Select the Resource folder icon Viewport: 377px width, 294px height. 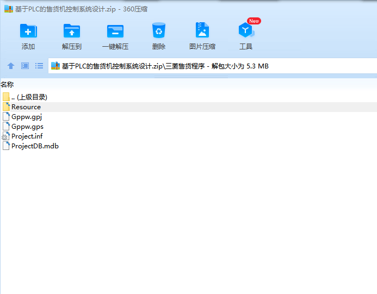[6, 107]
